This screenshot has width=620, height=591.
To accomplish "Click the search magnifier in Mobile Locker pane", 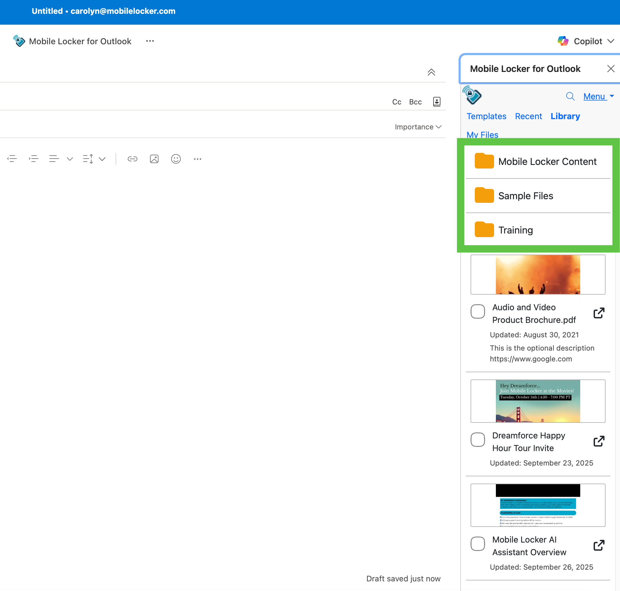I will (x=570, y=96).
